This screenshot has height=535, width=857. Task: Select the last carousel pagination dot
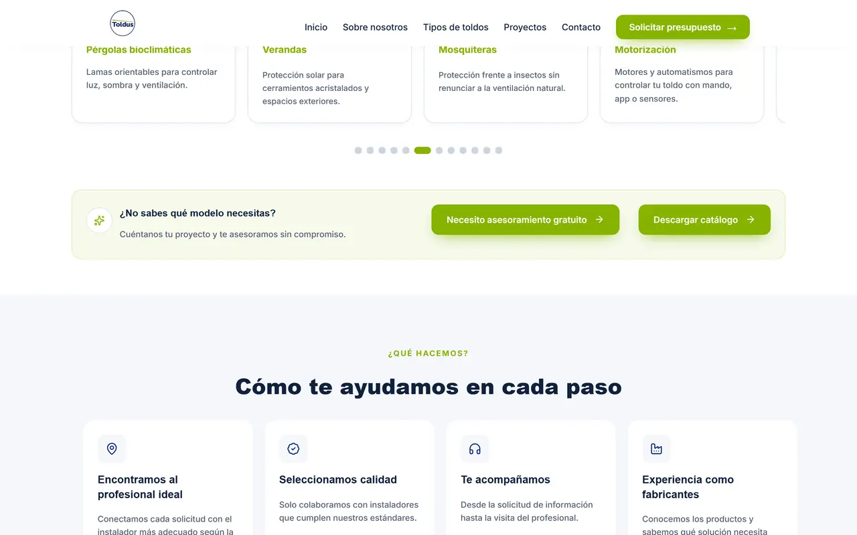(498, 150)
